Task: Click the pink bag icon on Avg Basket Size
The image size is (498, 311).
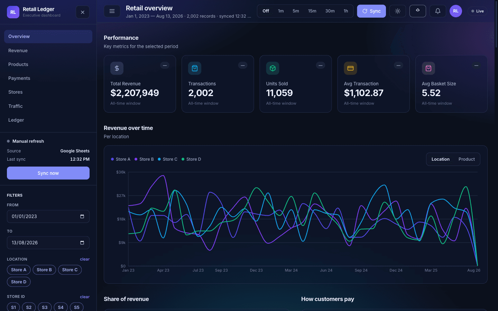Action: click(428, 68)
